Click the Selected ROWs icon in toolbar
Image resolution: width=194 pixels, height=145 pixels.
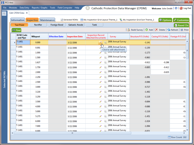(x=62, y=20)
